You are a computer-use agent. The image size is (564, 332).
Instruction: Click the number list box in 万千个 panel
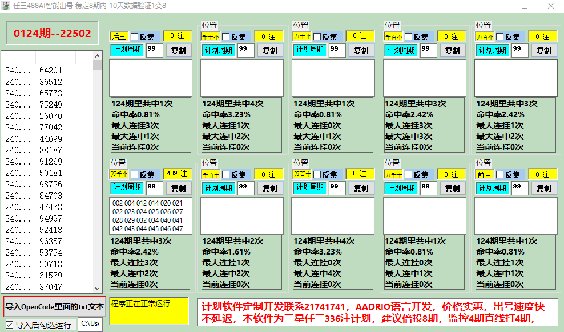(x=151, y=216)
